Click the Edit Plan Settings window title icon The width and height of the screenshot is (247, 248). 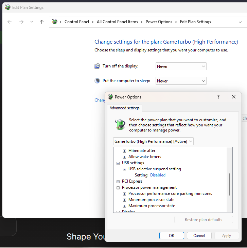pyautogui.click(x=7, y=7)
